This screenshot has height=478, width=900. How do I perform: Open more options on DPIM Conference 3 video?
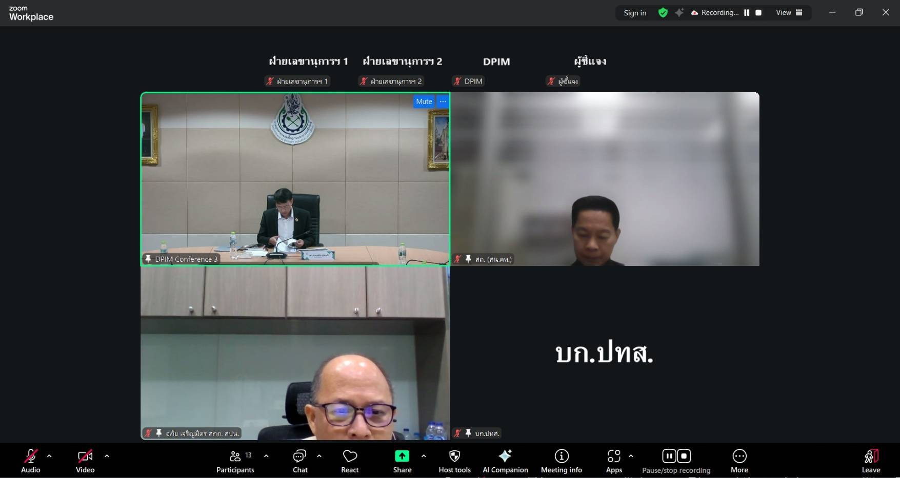coord(443,101)
